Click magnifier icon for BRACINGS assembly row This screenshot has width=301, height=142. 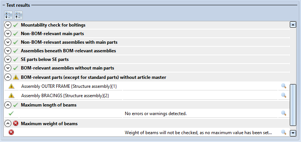point(283,95)
